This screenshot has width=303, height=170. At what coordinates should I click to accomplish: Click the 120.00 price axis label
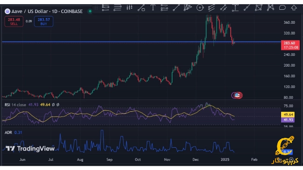pos(289,87)
